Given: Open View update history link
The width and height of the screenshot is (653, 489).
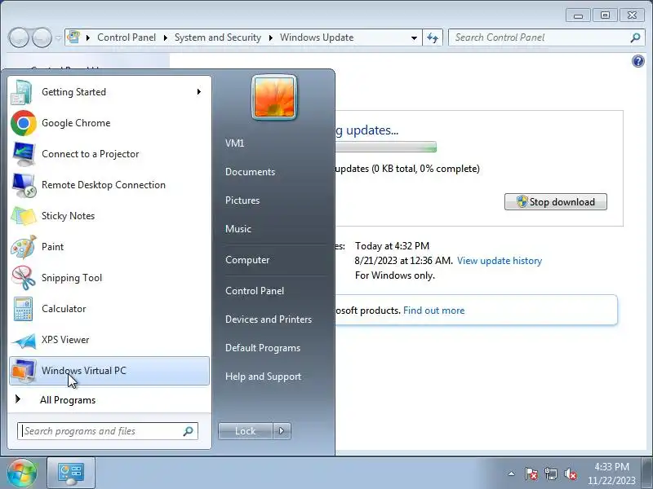Looking at the screenshot, I should [500, 261].
